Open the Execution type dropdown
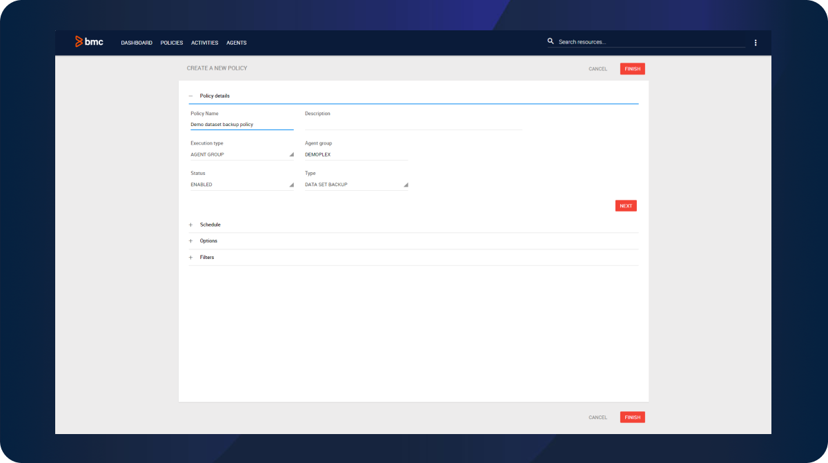 point(241,154)
